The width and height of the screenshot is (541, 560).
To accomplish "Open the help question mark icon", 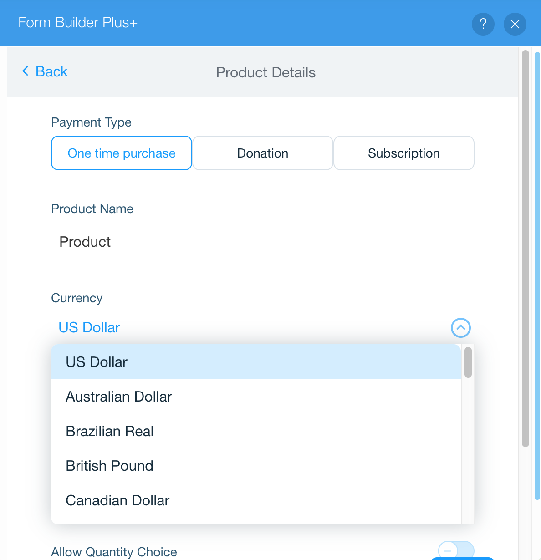I will (x=483, y=24).
